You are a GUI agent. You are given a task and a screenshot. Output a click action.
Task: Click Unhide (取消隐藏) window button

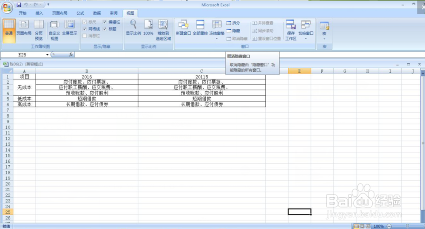point(237,39)
